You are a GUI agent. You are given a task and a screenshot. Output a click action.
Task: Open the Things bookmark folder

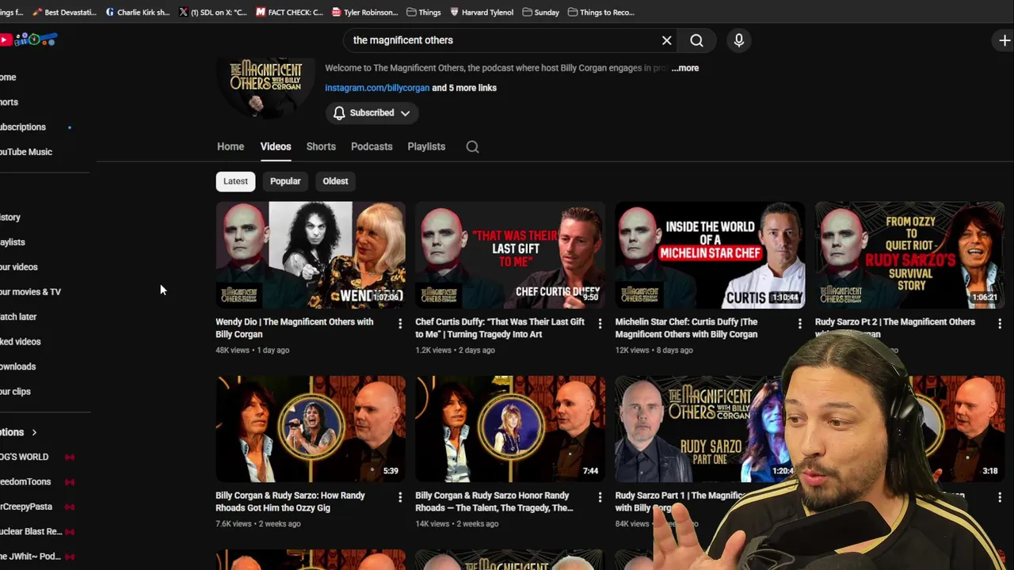(x=424, y=12)
